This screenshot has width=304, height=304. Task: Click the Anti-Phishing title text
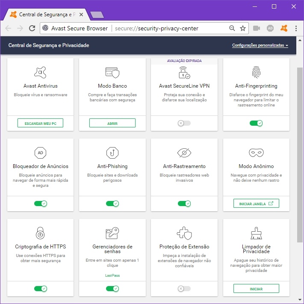[x=112, y=166]
